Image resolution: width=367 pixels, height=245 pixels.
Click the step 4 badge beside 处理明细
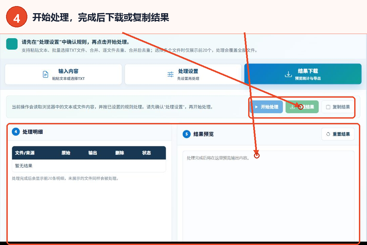16,132
